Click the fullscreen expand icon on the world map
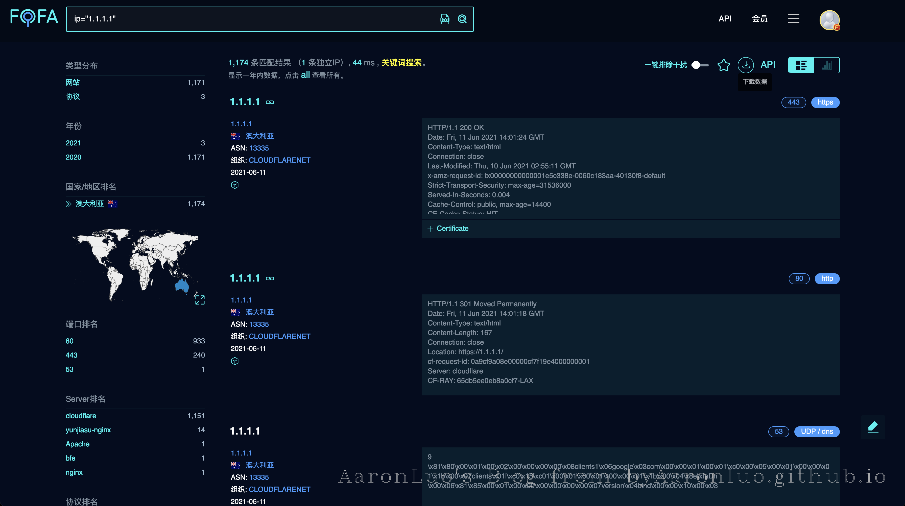The width and height of the screenshot is (905, 506). pyautogui.click(x=200, y=300)
